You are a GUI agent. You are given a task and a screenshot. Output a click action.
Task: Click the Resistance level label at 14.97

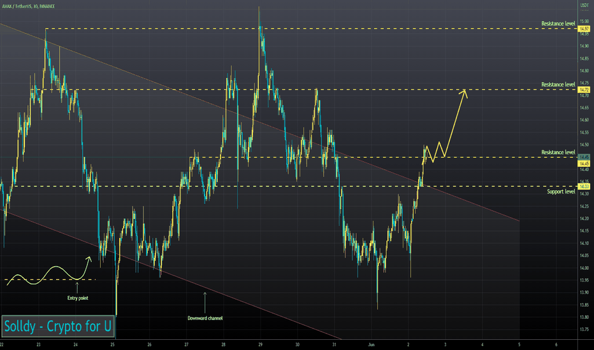558,24
